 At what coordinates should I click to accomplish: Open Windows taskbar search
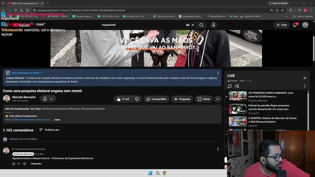(x=158, y=173)
